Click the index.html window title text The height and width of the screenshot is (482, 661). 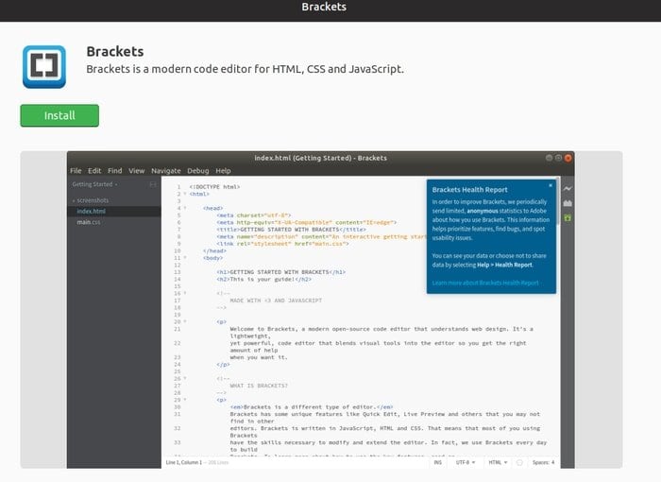[x=320, y=158]
